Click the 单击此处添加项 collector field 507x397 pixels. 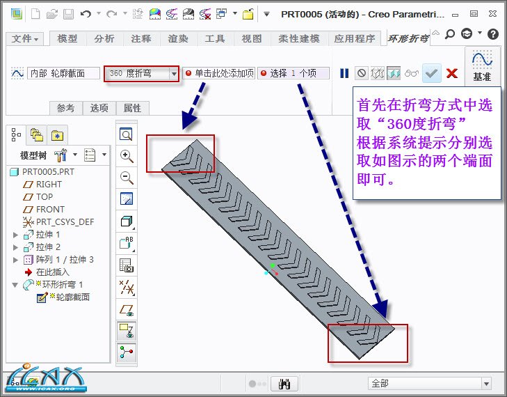point(219,74)
